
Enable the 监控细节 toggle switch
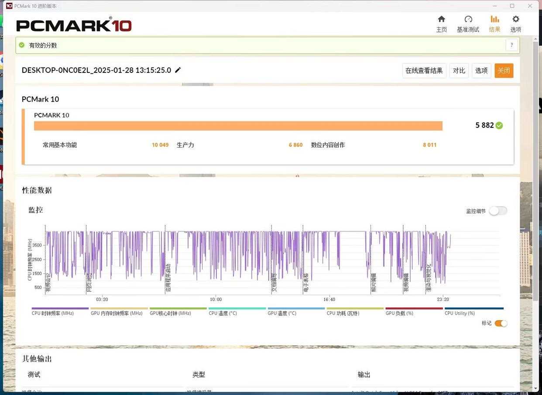point(498,211)
